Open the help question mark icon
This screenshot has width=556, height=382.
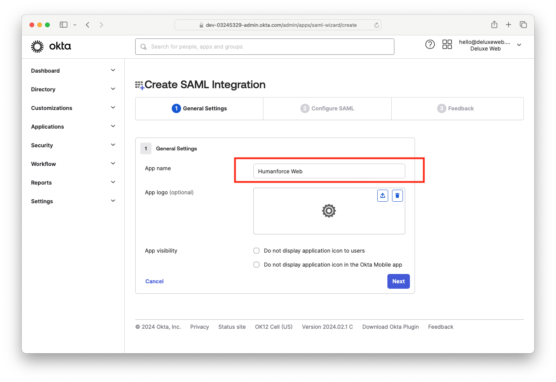[430, 44]
